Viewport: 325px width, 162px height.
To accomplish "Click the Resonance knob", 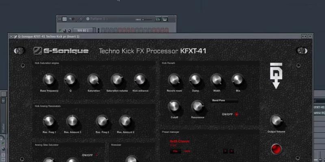I will (x=197, y=107).
